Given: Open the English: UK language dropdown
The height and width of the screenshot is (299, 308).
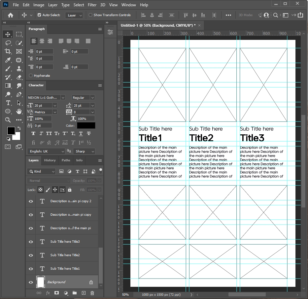Looking at the screenshot, I should [x=46, y=151].
